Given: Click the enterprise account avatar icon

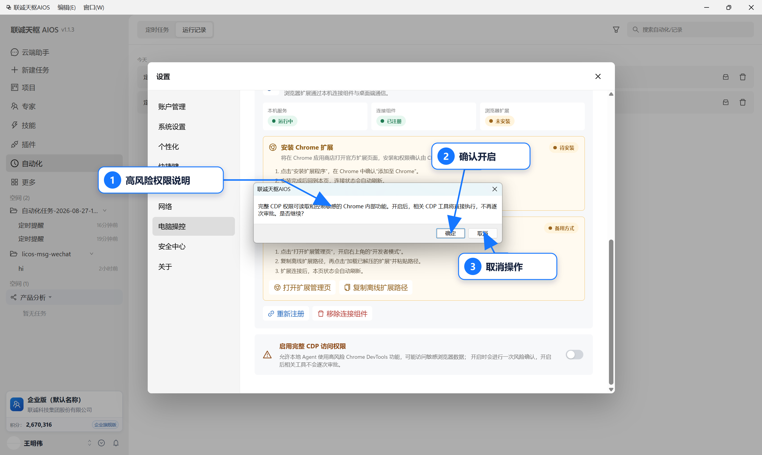Looking at the screenshot, I should point(17,404).
